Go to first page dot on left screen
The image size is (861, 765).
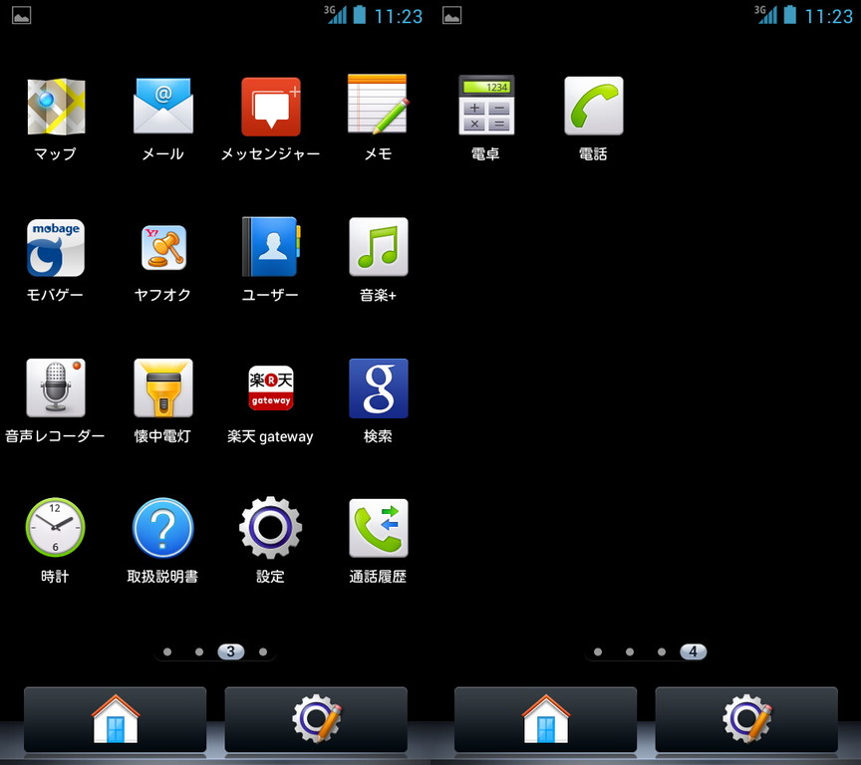tap(167, 652)
